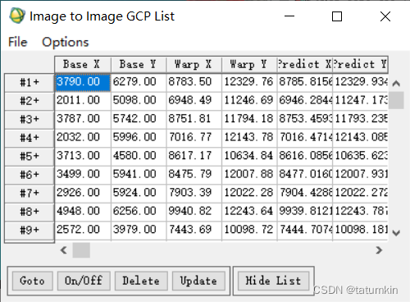Click the horizontal scrollbar left arrow
Screen dimensions: 410x302
point(64,250)
